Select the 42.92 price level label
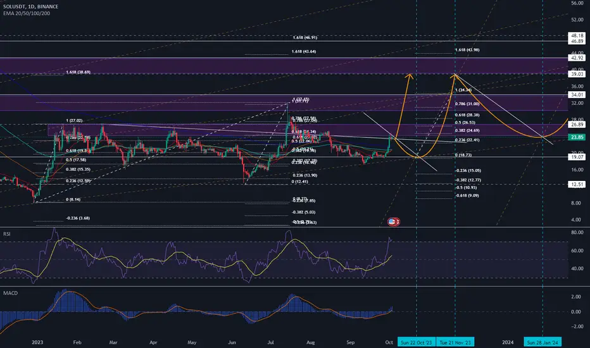This screenshot has height=348, width=590. [x=577, y=58]
